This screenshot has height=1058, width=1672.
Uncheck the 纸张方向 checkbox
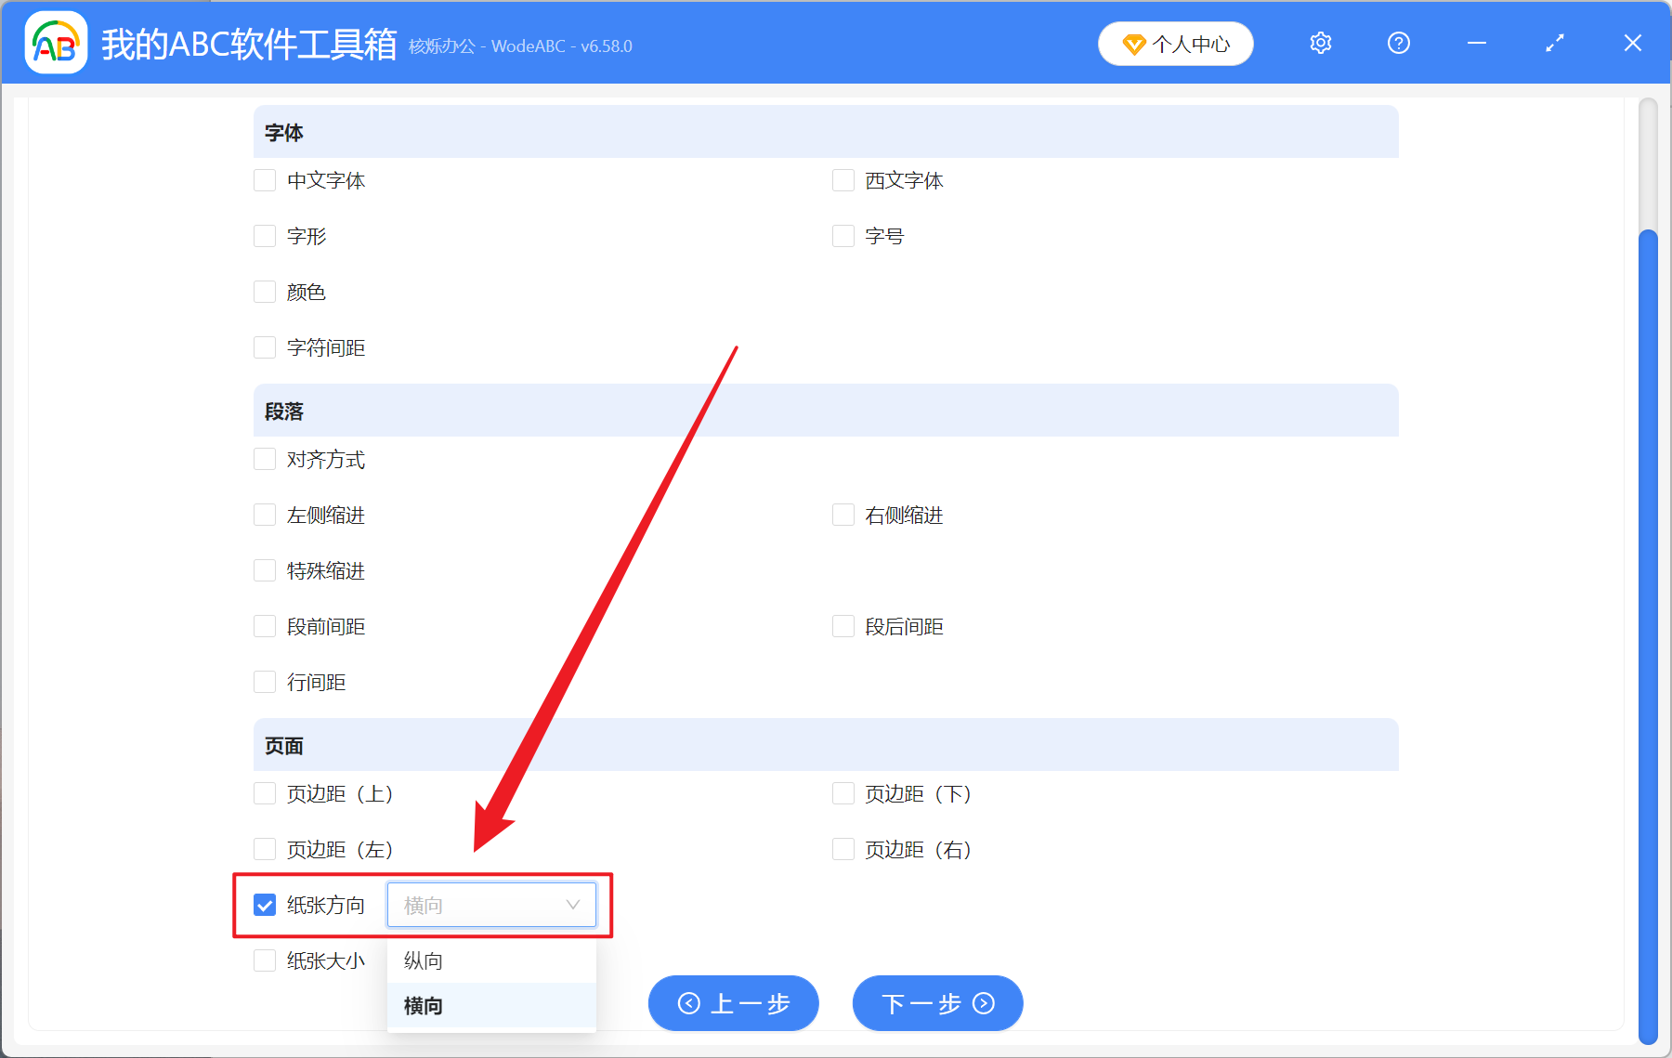[x=264, y=904]
